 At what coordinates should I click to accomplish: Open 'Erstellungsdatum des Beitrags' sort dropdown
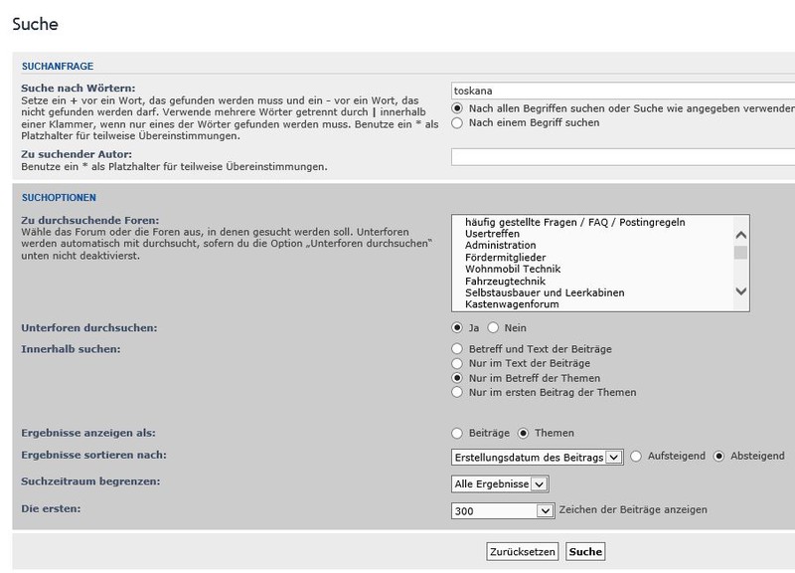(x=537, y=456)
